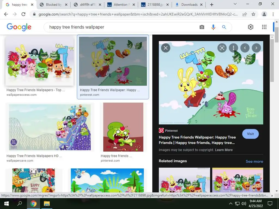Open Google quick settings gear
This screenshot has height=209, width=279.
[x=251, y=27]
